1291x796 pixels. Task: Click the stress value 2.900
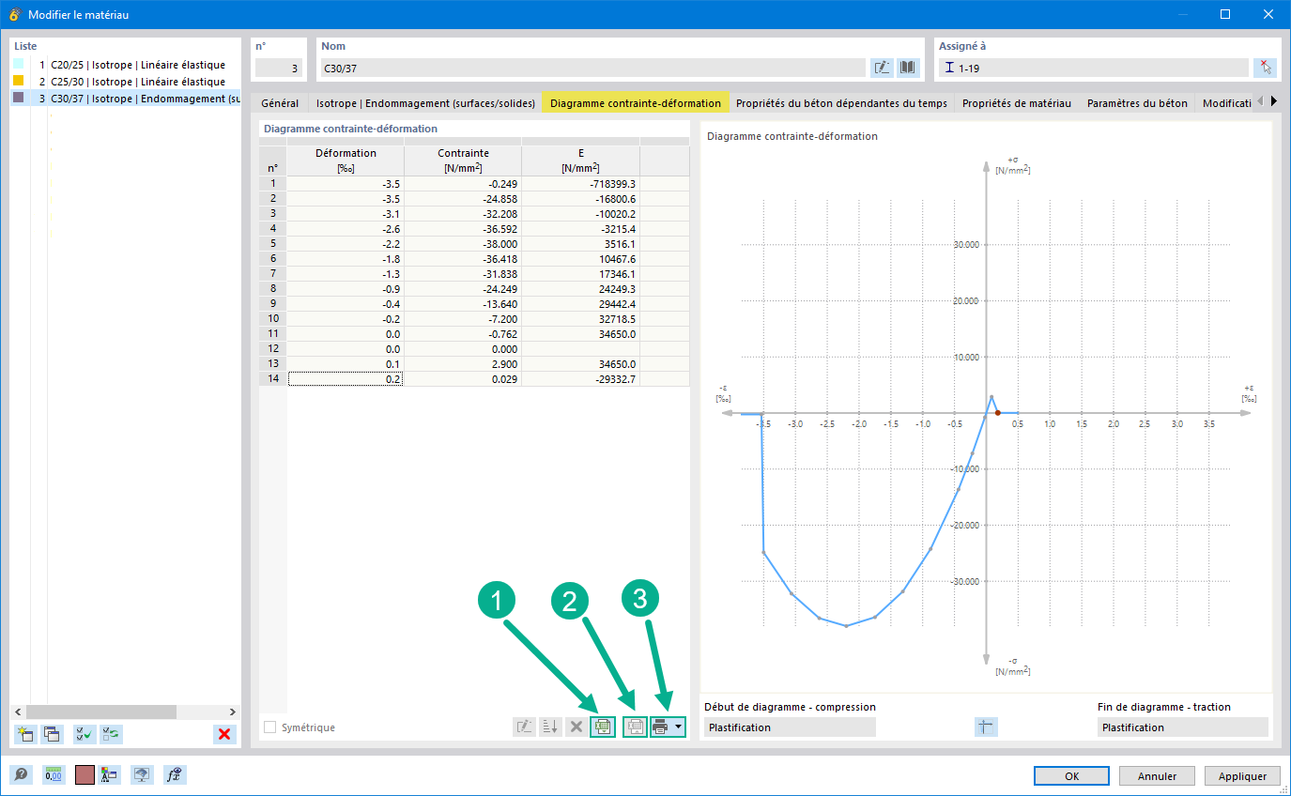pos(463,364)
